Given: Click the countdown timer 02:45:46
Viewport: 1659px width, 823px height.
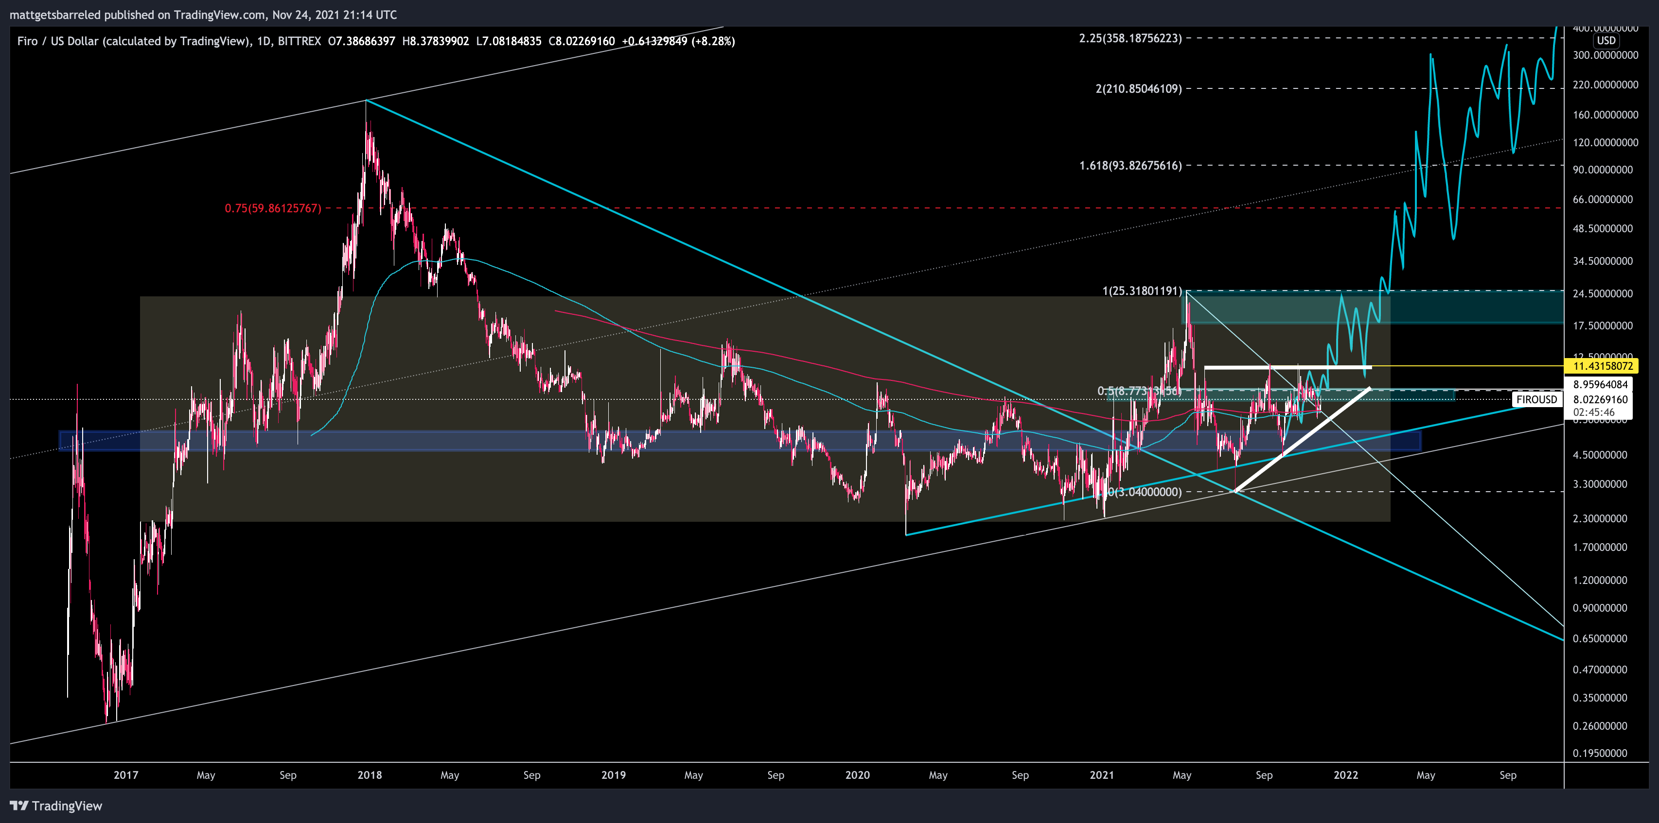Looking at the screenshot, I should tap(1593, 412).
